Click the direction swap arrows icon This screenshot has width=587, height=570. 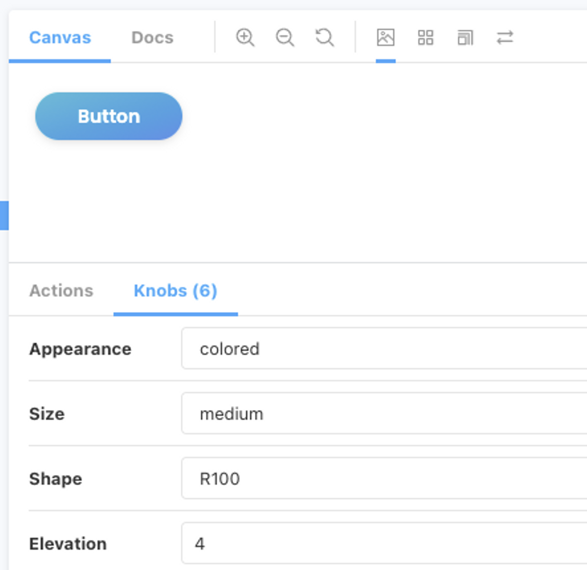pyautogui.click(x=505, y=38)
